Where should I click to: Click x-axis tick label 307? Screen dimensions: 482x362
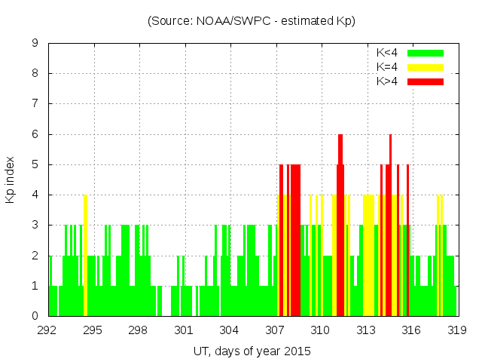[x=275, y=330]
